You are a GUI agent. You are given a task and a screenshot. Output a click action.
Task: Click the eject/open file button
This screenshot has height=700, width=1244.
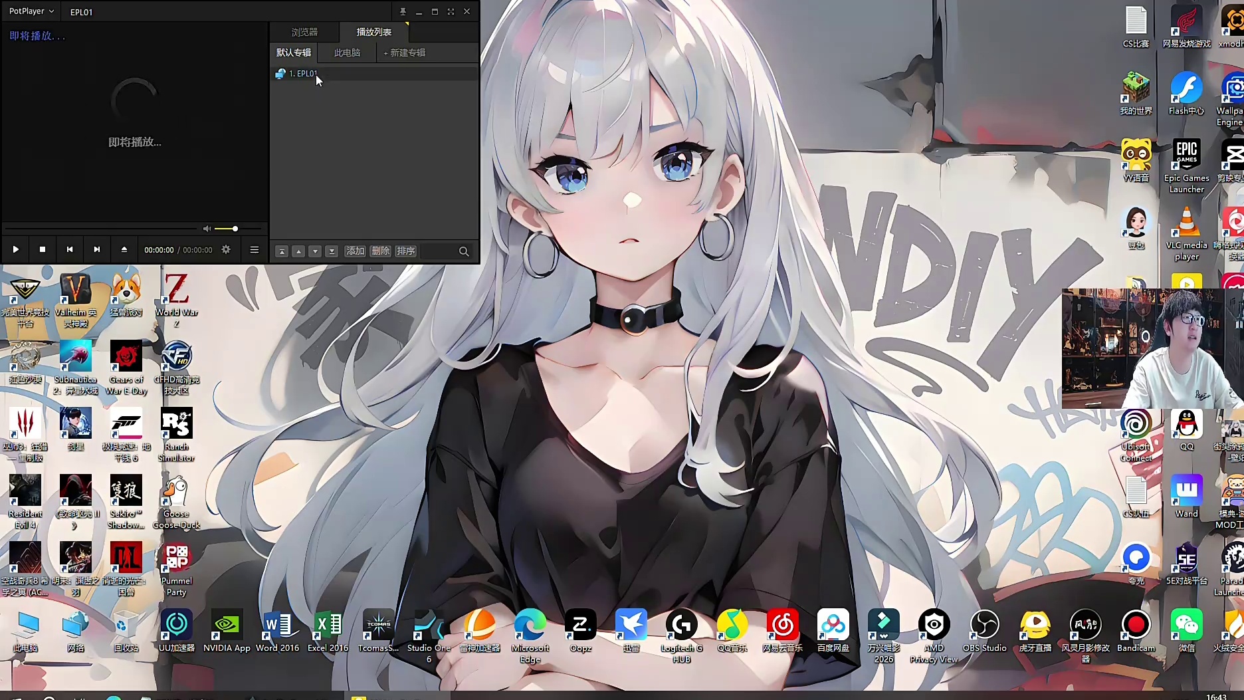[x=124, y=249]
